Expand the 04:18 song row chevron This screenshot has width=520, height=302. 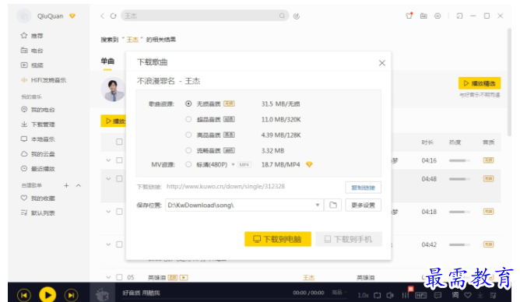click(x=108, y=212)
